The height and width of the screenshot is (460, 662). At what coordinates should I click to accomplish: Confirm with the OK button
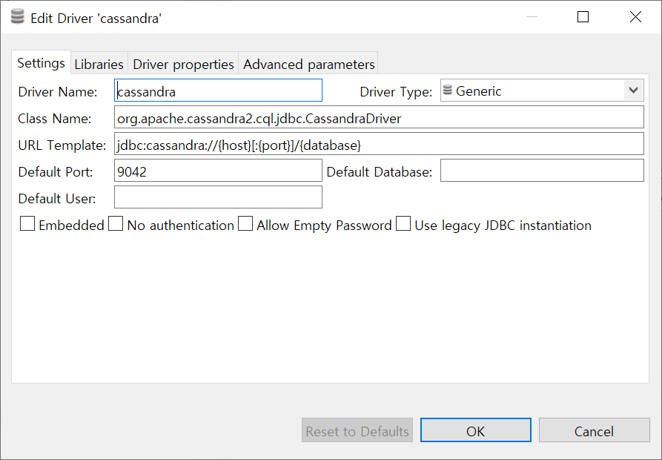click(476, 430)
